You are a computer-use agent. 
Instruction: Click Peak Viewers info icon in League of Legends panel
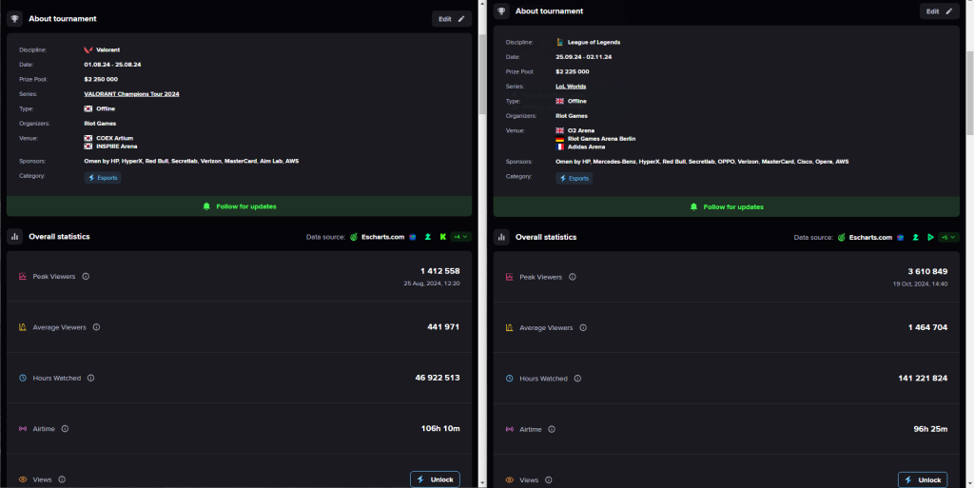(x=573, y=277)
